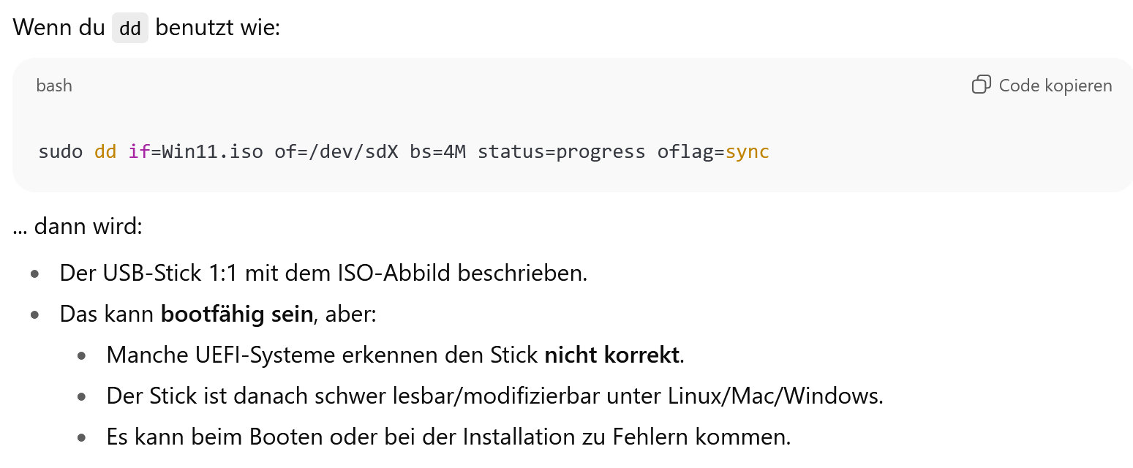Click the "bash" language label
1133x468 pixels.
[54, 86]
